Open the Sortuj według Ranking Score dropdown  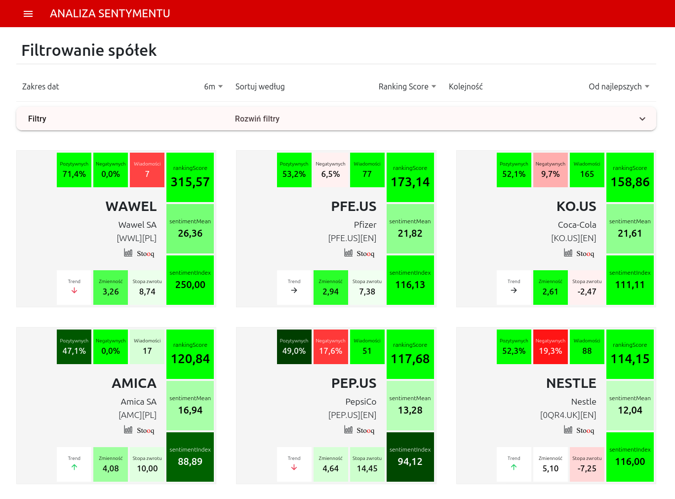tap(407, 86)
